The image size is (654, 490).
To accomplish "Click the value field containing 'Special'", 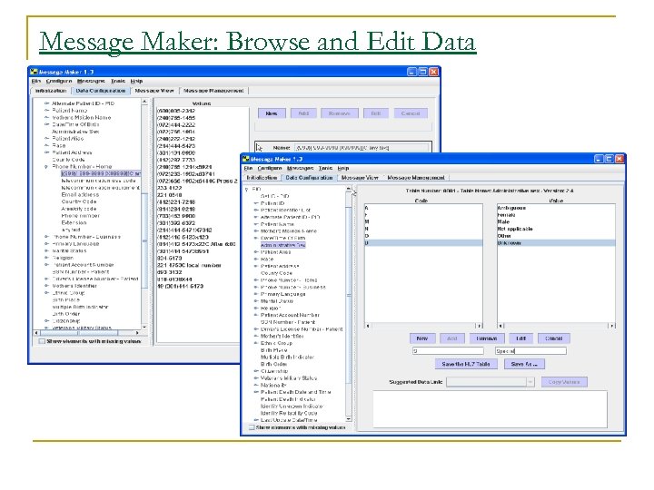I will pos(530,351).
